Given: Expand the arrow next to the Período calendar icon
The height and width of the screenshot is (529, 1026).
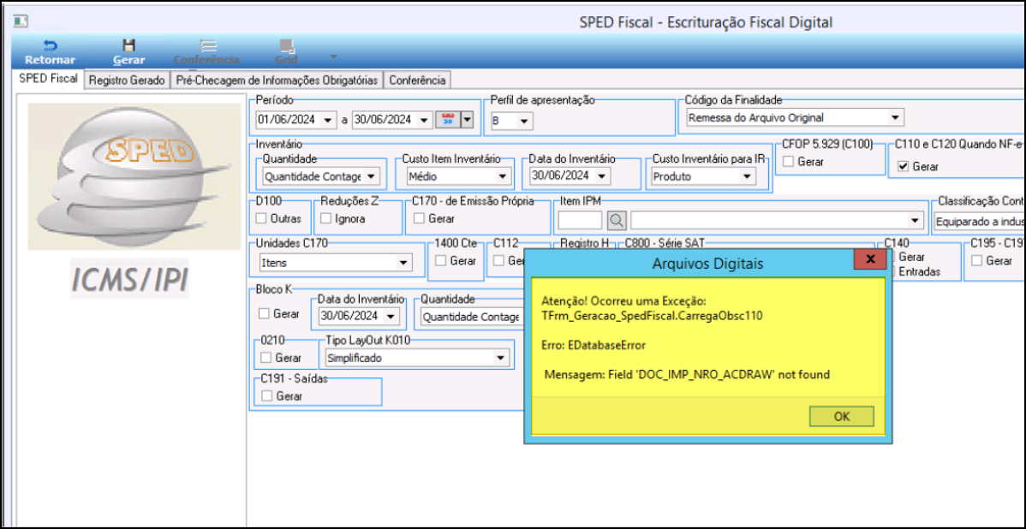Looking at the screenshot, I should click(x=466, y=120).
